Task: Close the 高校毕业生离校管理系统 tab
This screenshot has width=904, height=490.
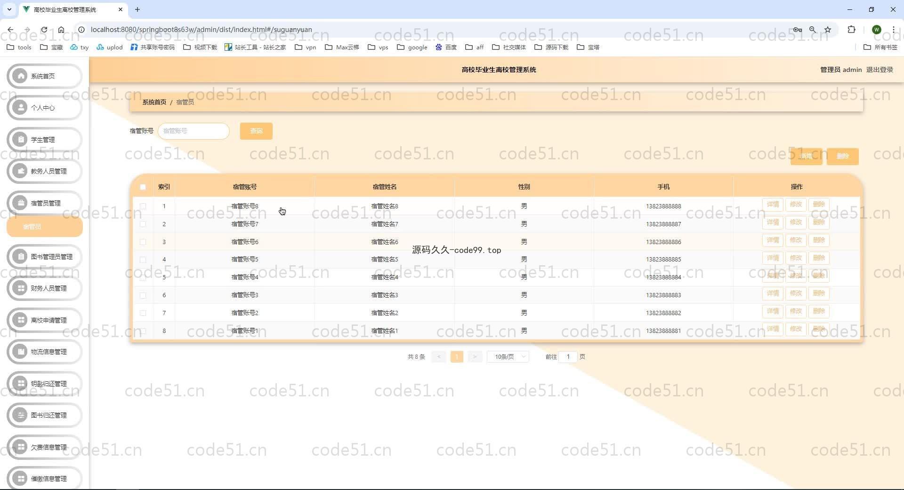Action: point(121,9)
